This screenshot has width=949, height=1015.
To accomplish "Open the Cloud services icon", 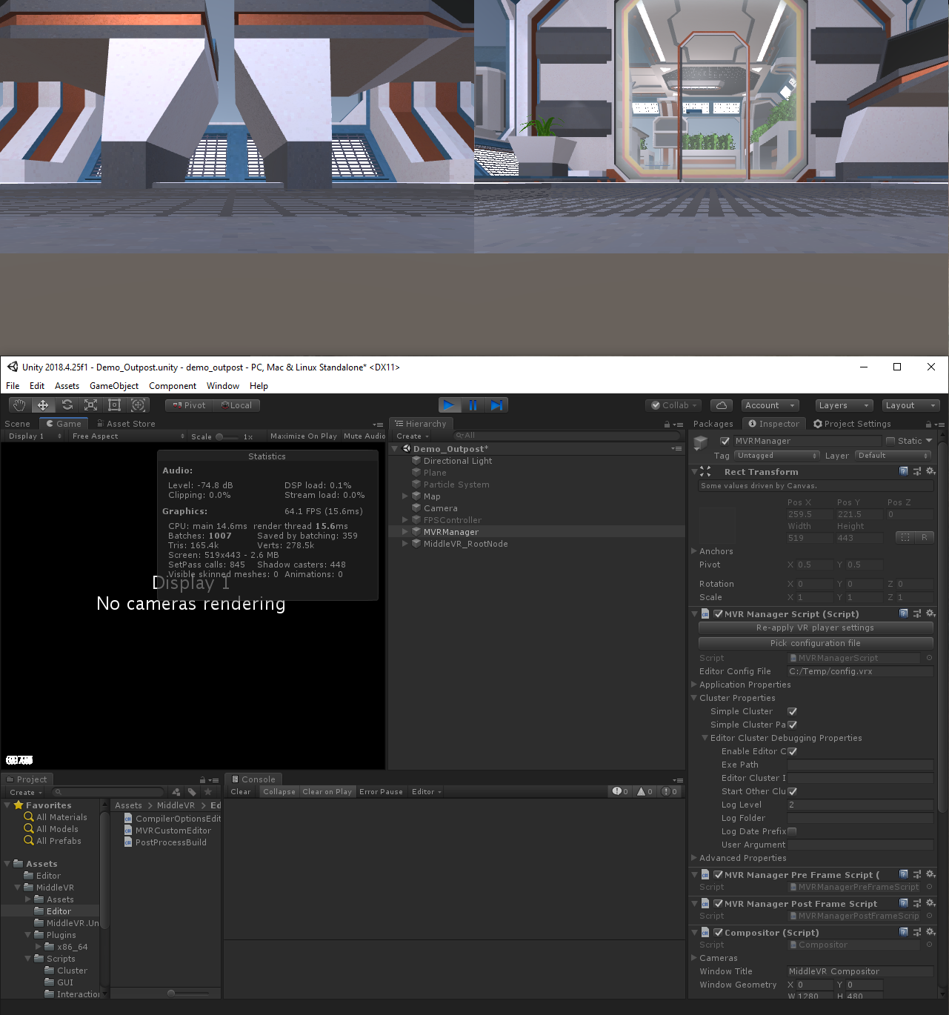I will tap(722, 405).
